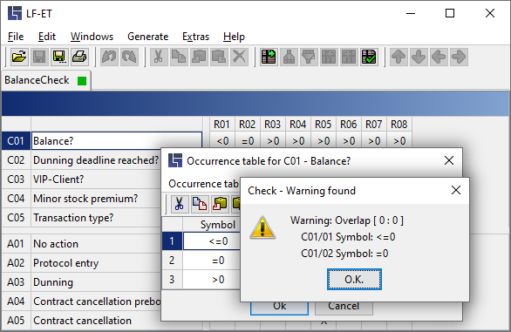This screenshot has width=511, height=332.
Task: Click the move right arrow icon
Action: (x=459, y=57)
